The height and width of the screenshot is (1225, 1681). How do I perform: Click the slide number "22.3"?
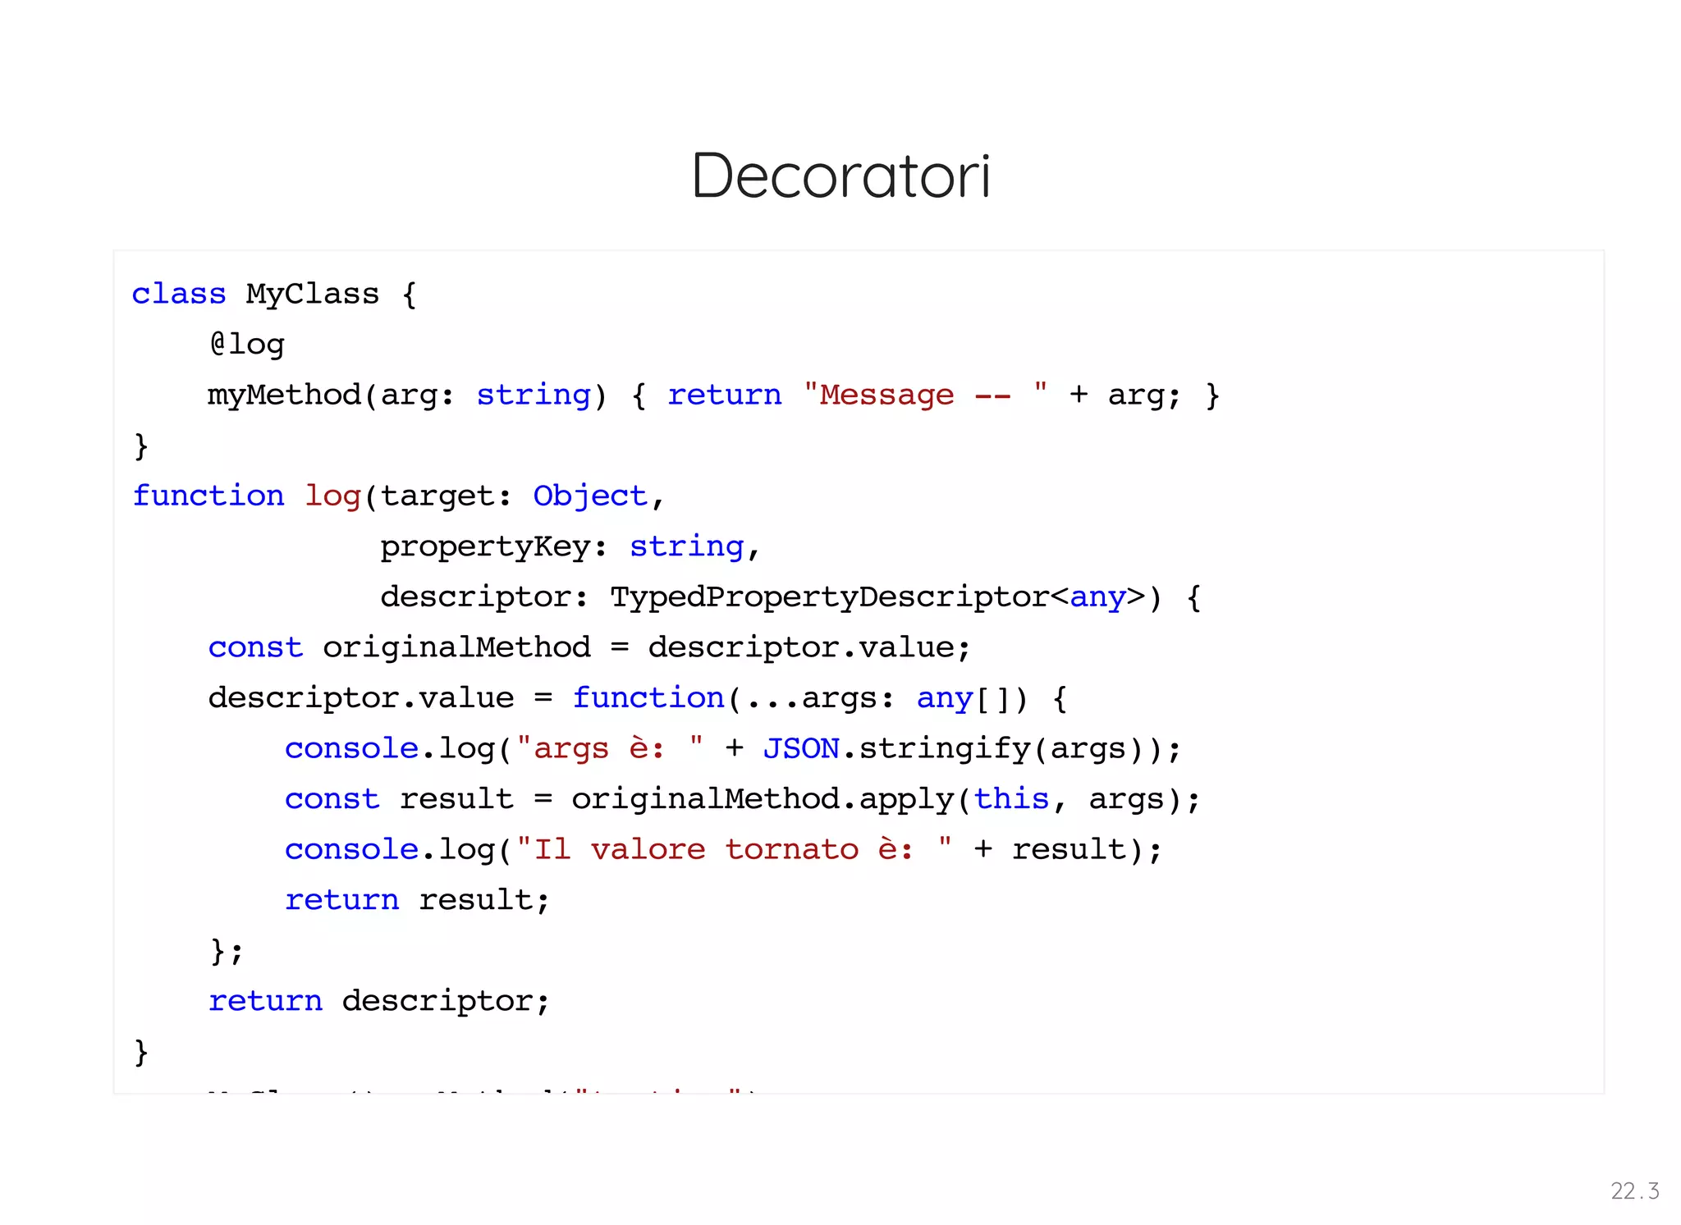tap(1635, 1191)
